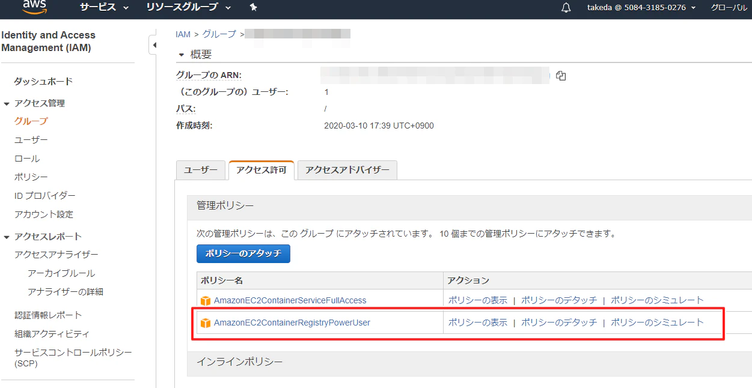Click ポリシーのシミュレート for AmazonEC2ContainerRegistryPowerUser
752x388 pixels.
(657, 323)
